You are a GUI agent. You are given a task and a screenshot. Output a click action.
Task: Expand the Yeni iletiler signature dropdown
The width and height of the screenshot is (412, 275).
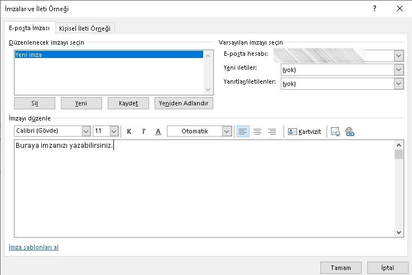(398, 70)
